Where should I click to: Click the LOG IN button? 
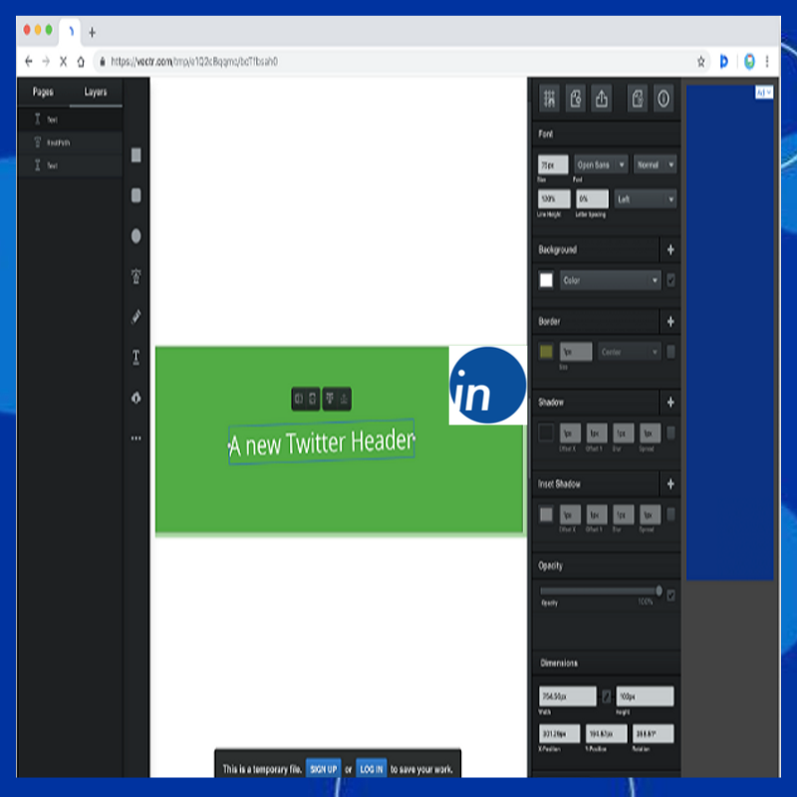371,769
